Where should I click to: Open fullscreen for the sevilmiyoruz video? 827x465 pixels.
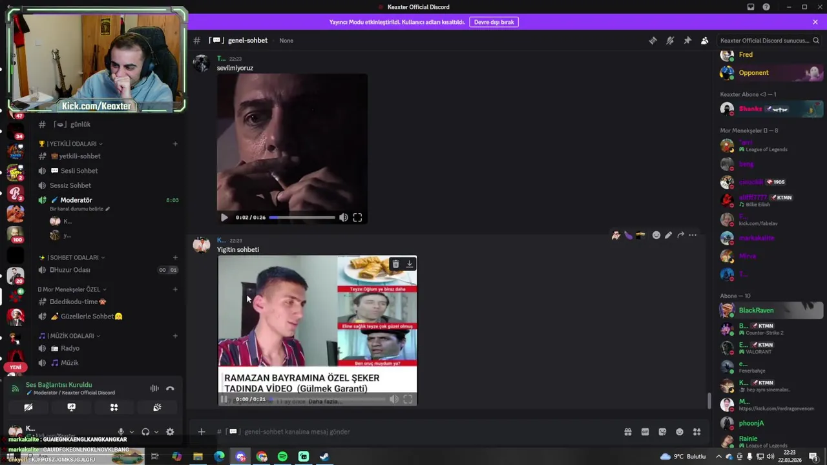point(357,218)
